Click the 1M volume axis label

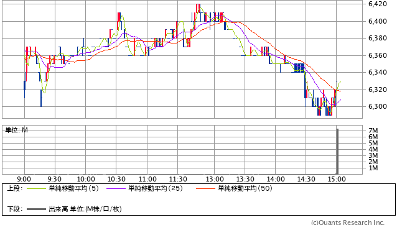pyautogui.click(x=373, y=168)
